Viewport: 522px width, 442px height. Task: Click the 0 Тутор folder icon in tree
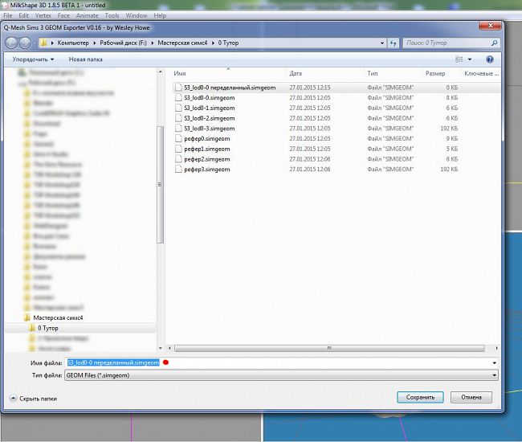31,328
